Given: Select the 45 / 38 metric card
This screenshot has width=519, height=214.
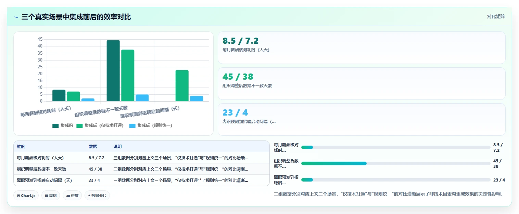Looking at the screenshot, I should pyautogui.click(x=362, y=83).
